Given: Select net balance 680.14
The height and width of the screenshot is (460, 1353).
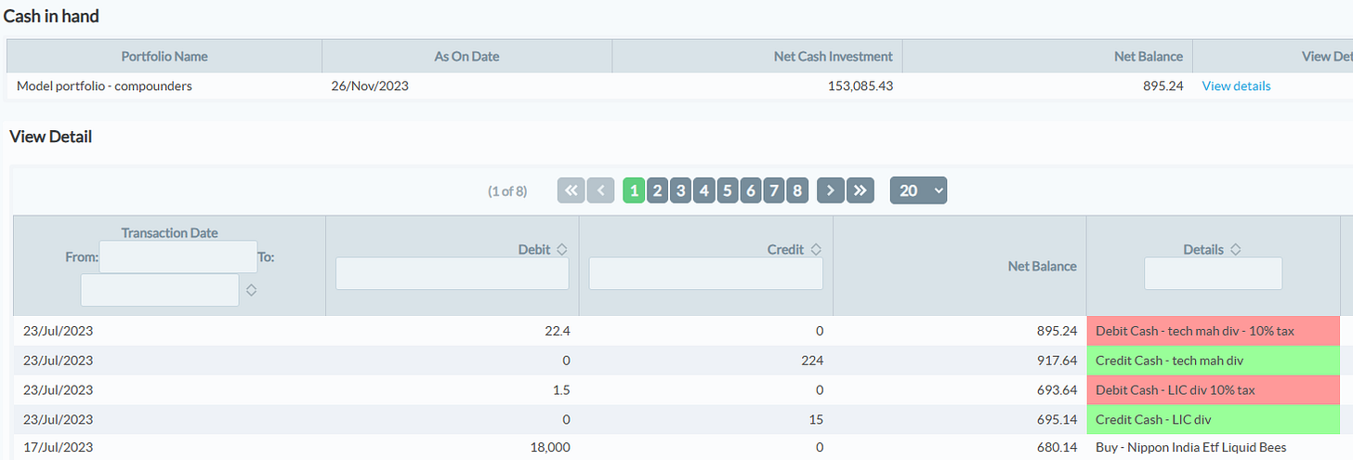Looking at the screenshot, I should point(1057,448).
